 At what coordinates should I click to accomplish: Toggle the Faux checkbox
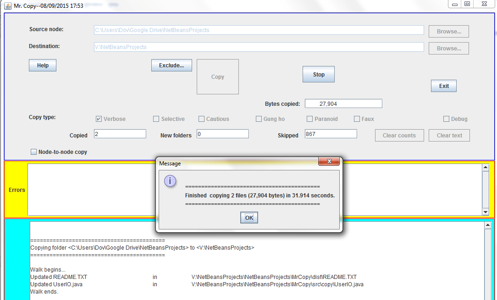pos(357,119)
